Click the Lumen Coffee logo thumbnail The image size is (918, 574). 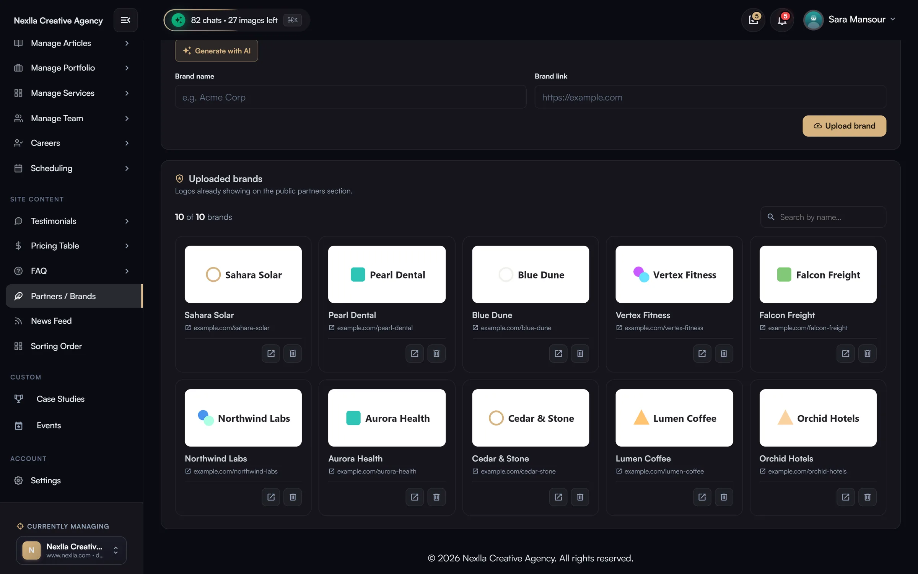(674, 418)
